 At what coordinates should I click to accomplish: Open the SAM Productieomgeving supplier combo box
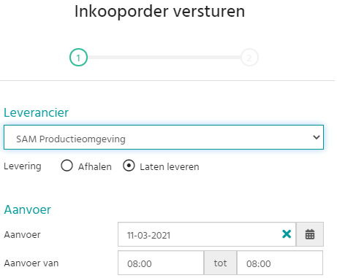click(164, 137)
